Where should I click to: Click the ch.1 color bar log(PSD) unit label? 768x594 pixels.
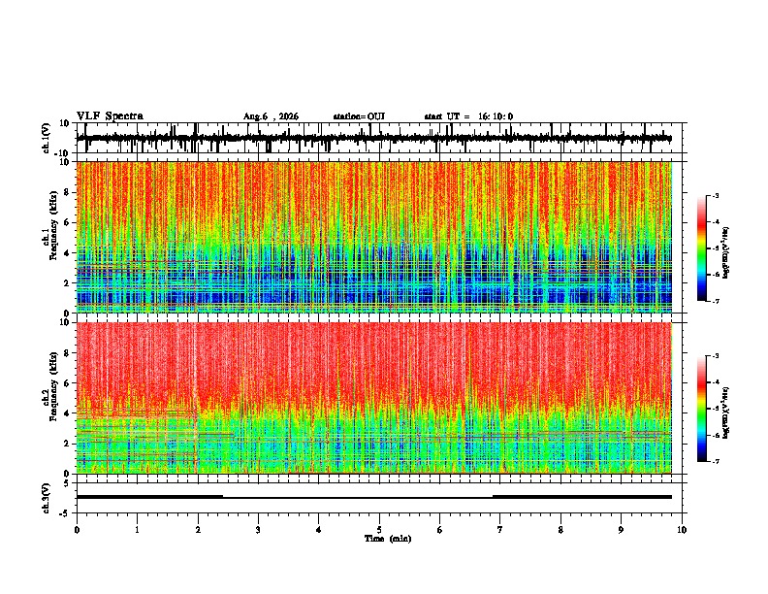coord(726,252)
